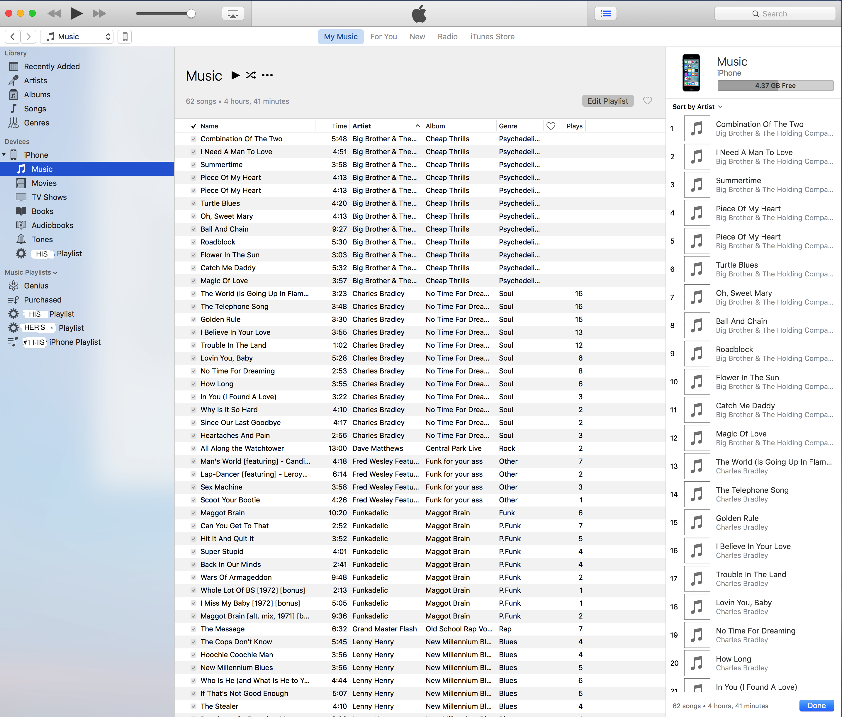Love the playlist with the heart icon
This screenshot has height=717, width=842.
pos(647,101)
